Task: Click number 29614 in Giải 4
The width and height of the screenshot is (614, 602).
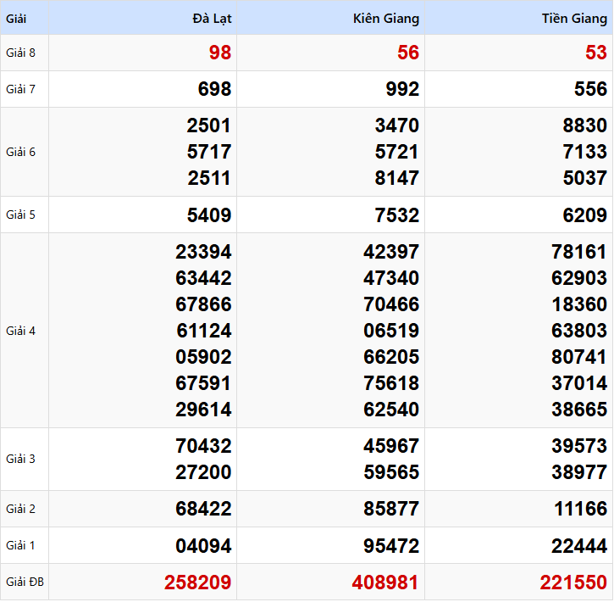Action: [x=203, y=410]
